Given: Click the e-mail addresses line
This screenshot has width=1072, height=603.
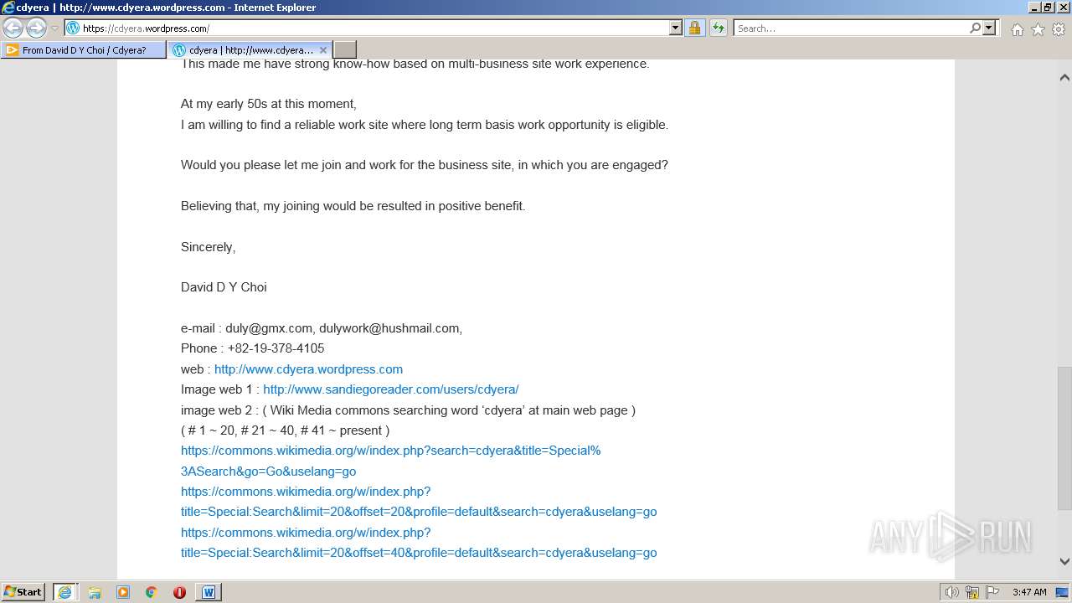Looking at the screenshot, I should point(322,328).
